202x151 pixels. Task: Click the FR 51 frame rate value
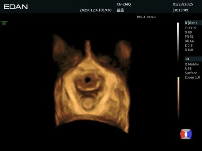(189, 37)
